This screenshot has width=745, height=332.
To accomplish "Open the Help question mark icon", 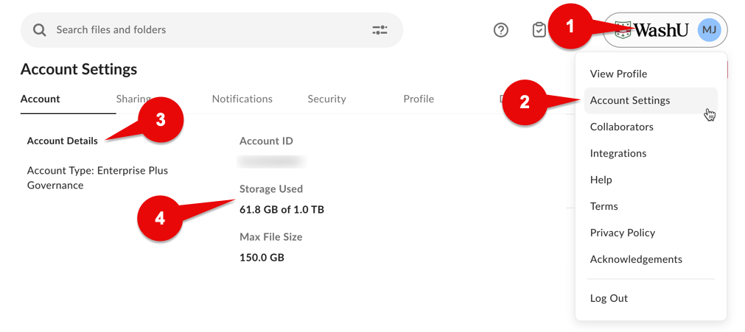I will 501,30.
